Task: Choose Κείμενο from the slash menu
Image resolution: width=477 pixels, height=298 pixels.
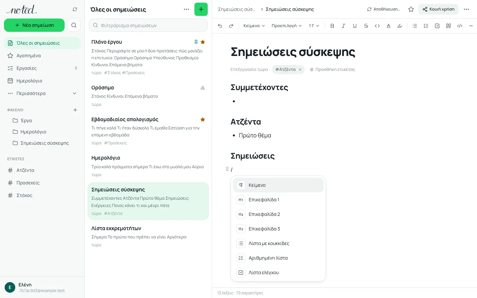Action: tap(278, 185)
